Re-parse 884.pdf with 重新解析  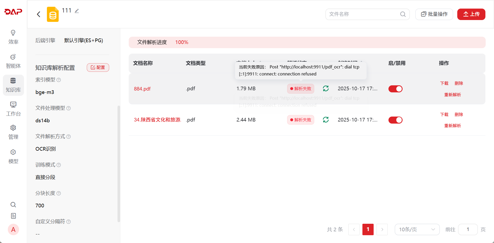pyautogui.click(x=453, y=95)
